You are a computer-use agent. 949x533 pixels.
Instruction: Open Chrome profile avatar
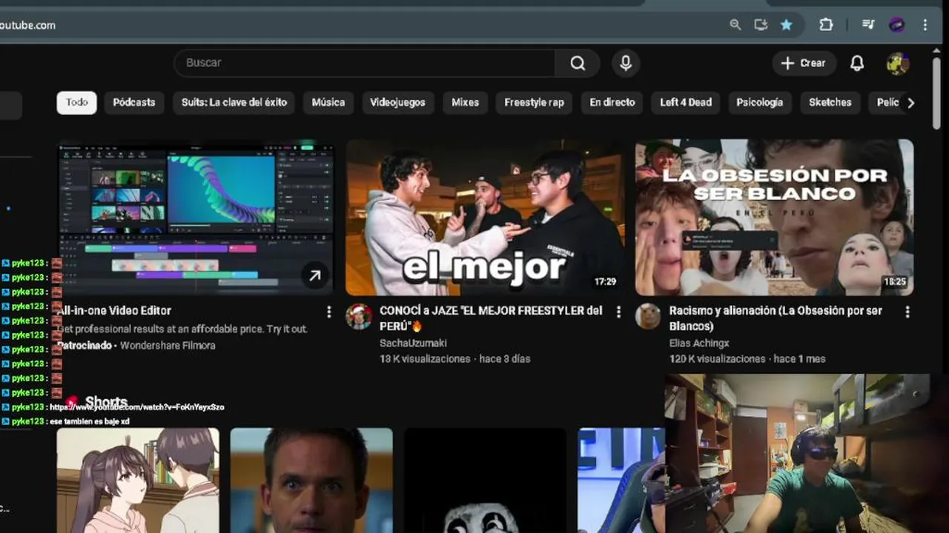tap(897, 24)
